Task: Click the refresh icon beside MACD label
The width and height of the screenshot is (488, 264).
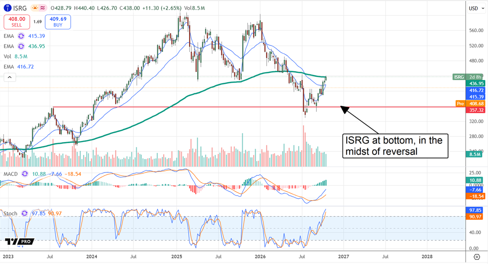Action: pos(24,174)
